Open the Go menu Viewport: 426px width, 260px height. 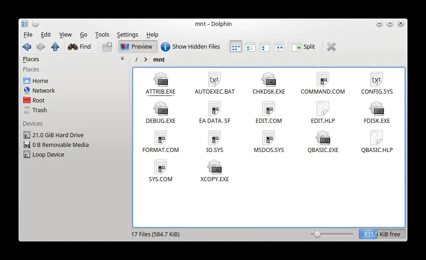(83, 34)
